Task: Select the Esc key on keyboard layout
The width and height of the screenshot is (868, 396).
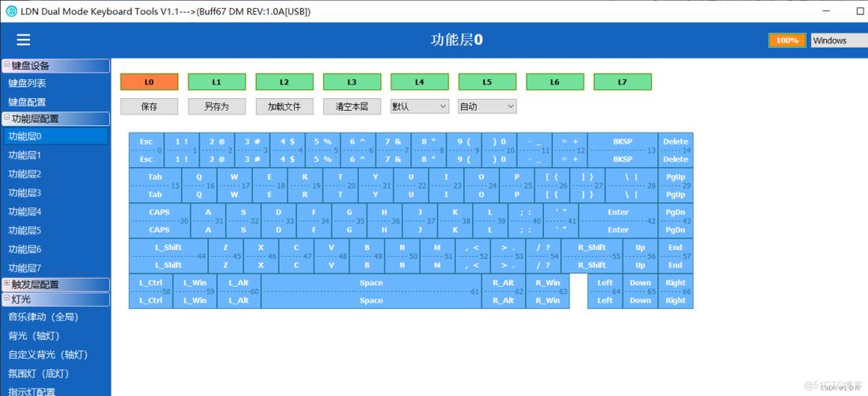Action: 147,150
